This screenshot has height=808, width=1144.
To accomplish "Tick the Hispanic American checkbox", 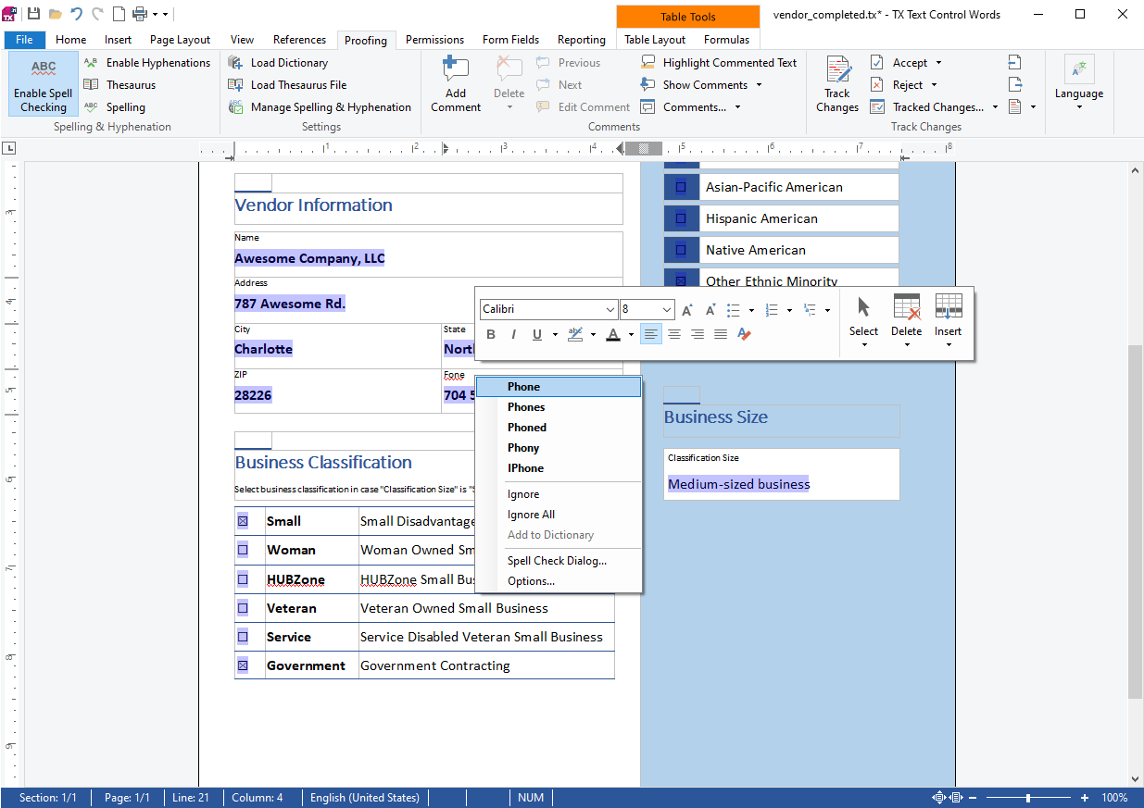I will coord(681,218).
